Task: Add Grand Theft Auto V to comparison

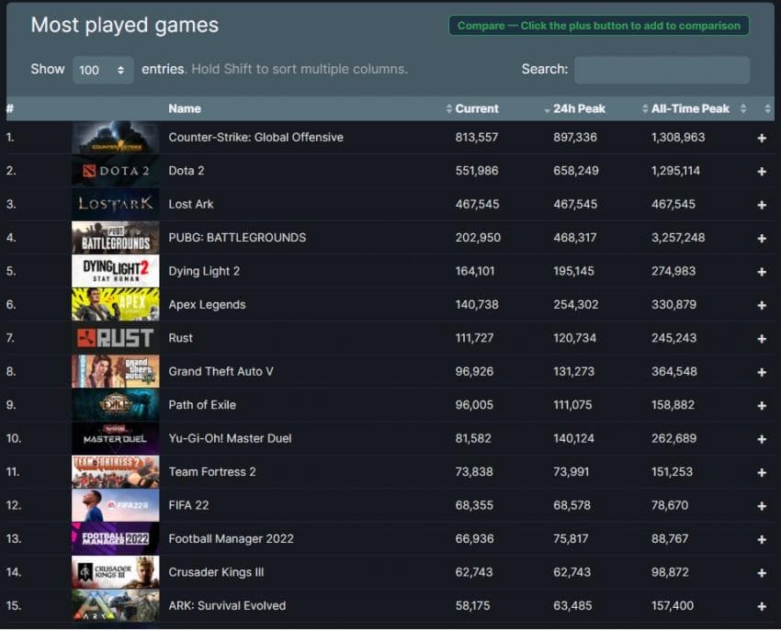Action: [x=762, y=372]
